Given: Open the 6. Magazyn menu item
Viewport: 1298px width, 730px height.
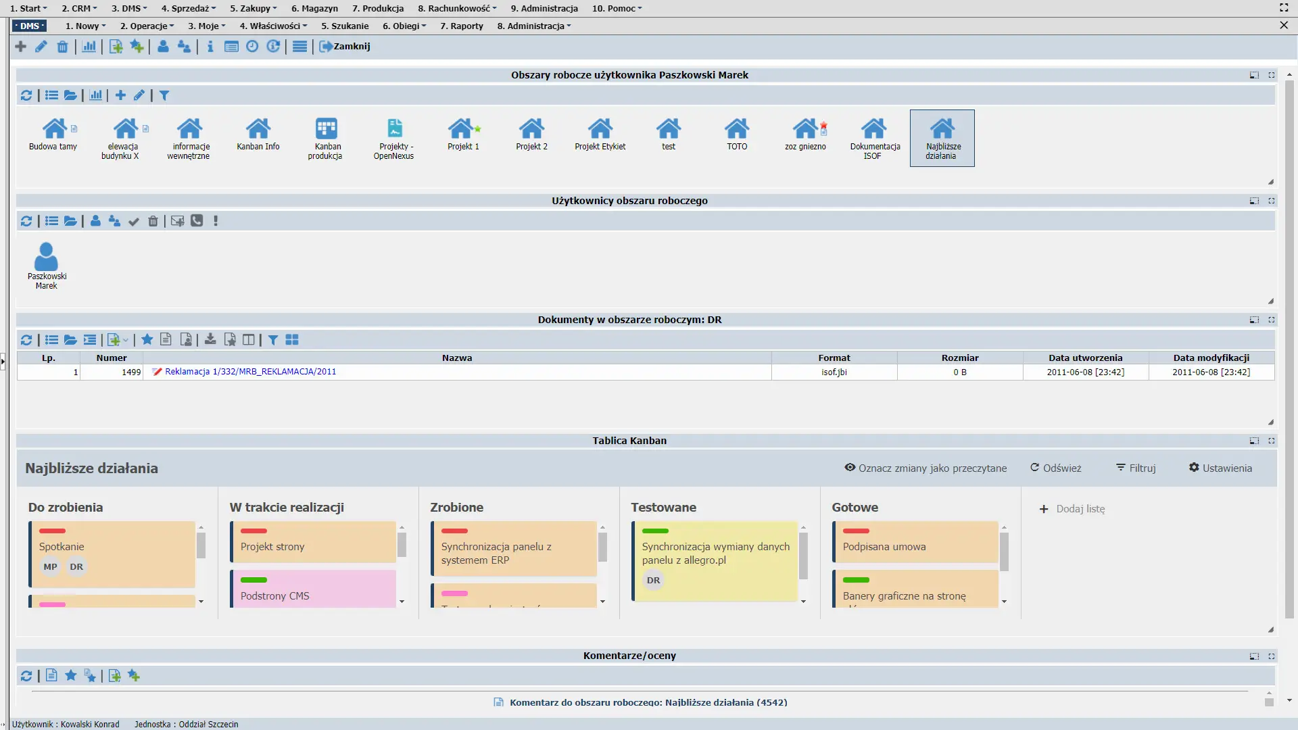Looking at the screenshot, I should point(314,8).
